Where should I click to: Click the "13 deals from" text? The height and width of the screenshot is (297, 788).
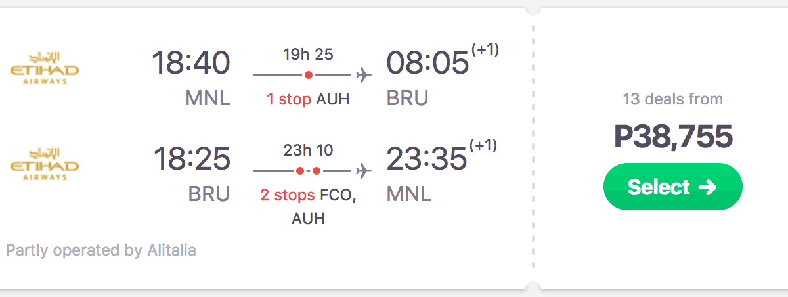pos(672,99)
